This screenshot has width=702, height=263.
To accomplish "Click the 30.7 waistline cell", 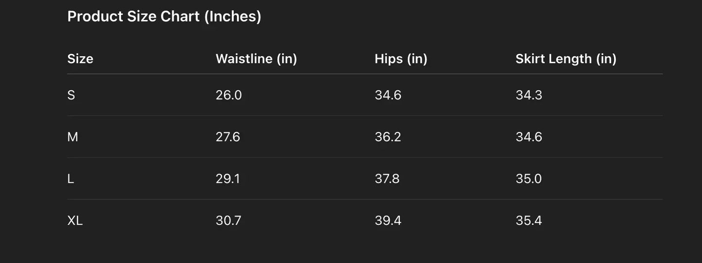I will pos(228,221).
